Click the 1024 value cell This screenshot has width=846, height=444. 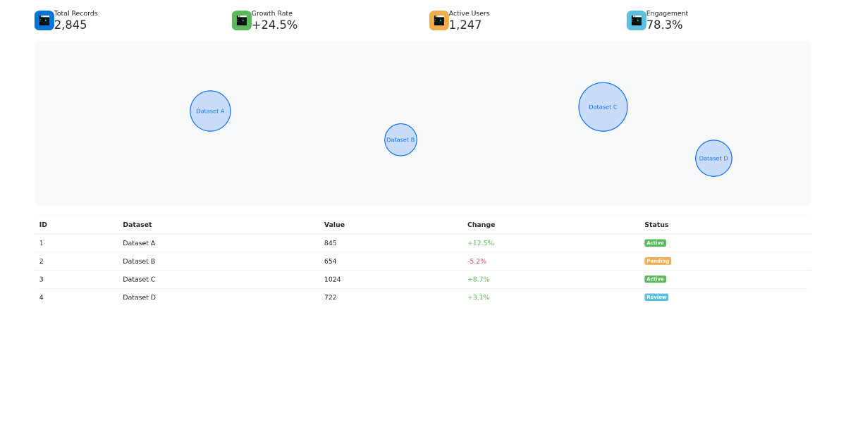click(x=332, y=280)
